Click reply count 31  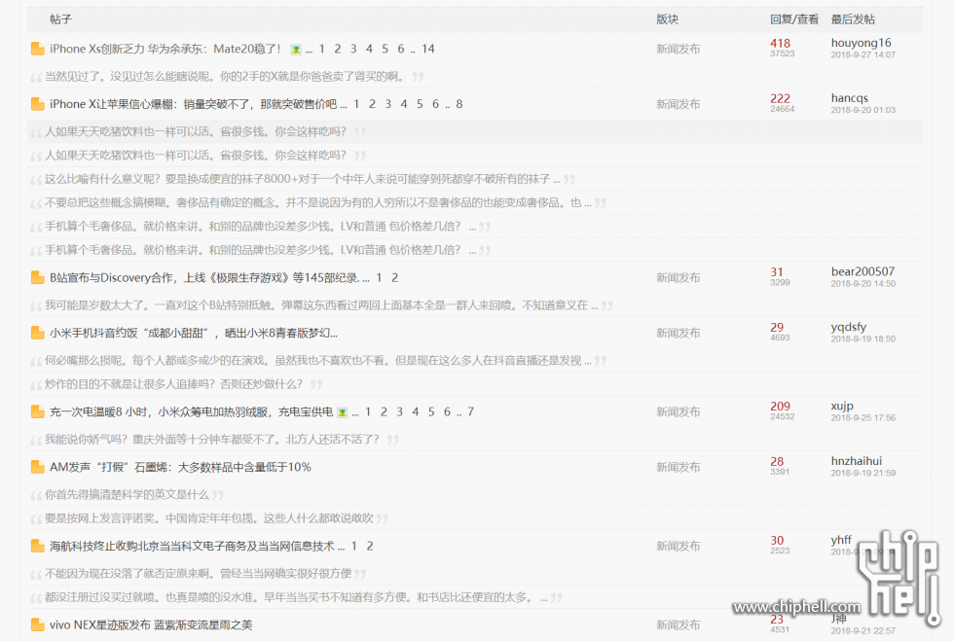[777, 272]
